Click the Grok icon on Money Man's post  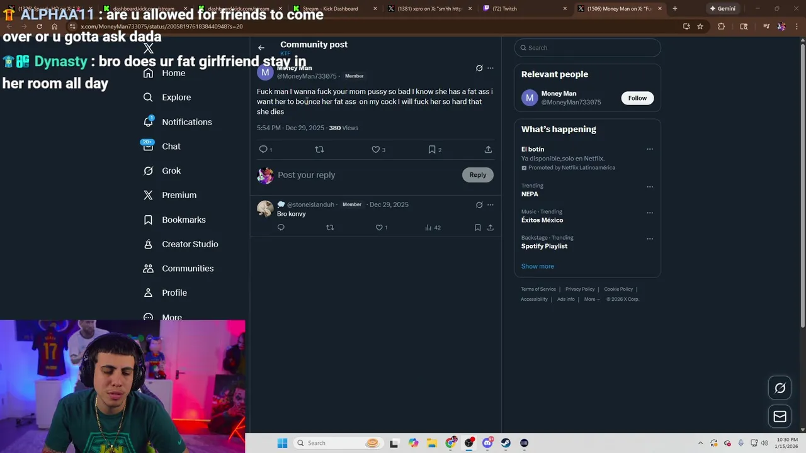tap(479, 68)
